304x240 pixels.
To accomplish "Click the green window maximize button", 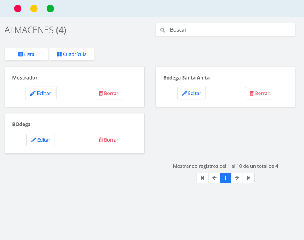I will pos(50,9).
